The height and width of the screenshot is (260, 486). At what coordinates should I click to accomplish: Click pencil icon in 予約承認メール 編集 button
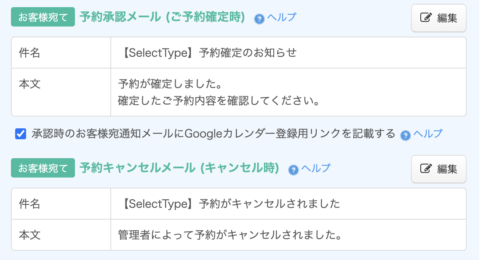426,18
